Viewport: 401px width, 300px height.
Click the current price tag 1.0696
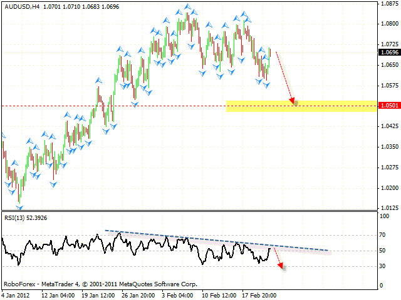tap(388, 52)
